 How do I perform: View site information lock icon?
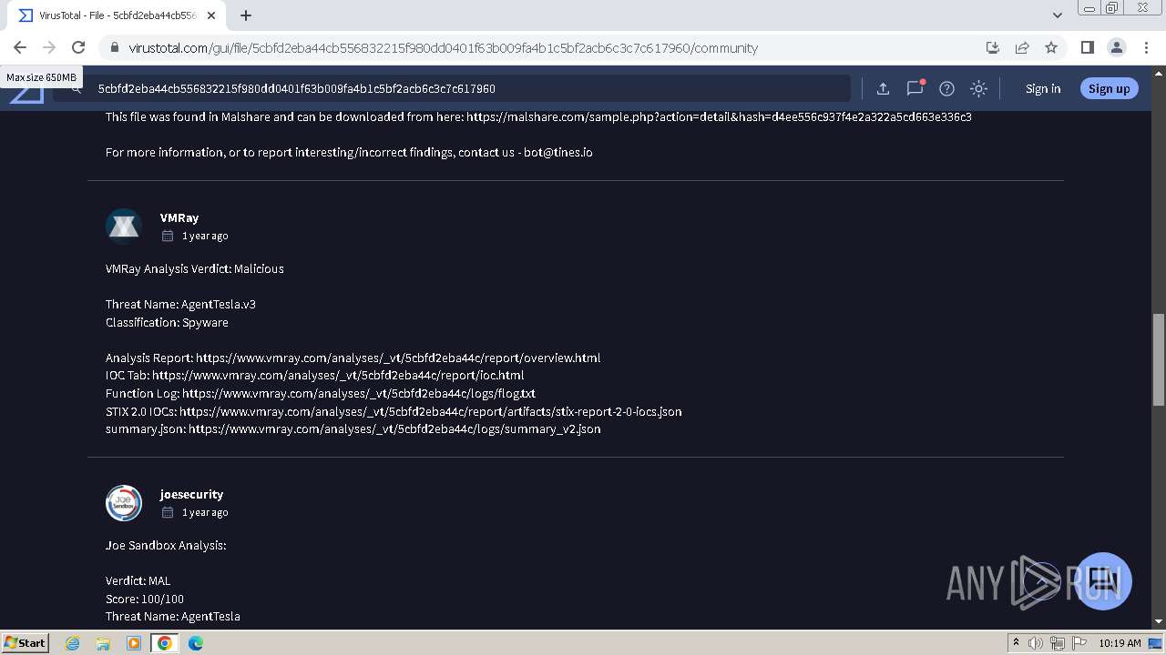tap(114, 48)
